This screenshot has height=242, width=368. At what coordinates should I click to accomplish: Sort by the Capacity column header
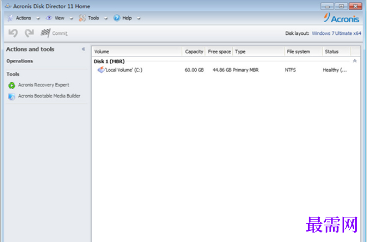[x=194, y=52]
